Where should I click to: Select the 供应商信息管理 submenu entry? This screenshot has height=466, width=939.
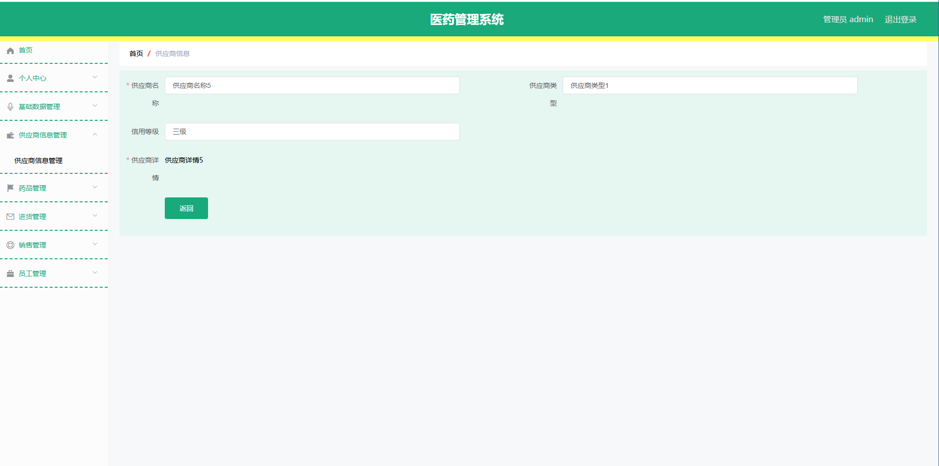[x=37, y=160]
